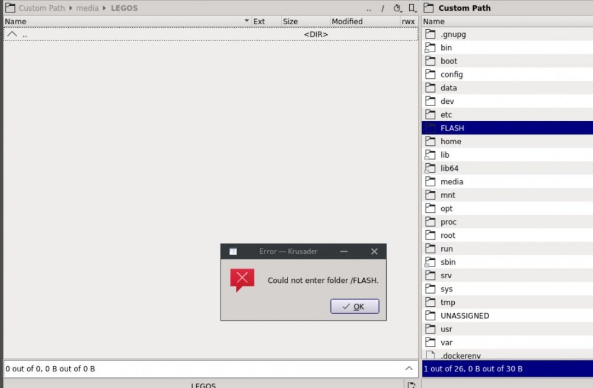593x388 pixels.
Task: Click 'Custom Path' in the left breadcrumb
Action: [42, 8]
